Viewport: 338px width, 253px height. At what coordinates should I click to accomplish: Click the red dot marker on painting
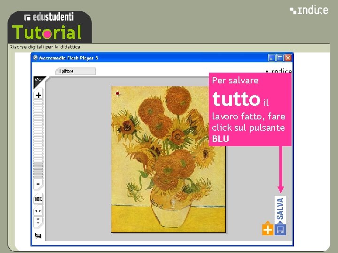pyautogui.click(x=117, y=93)
